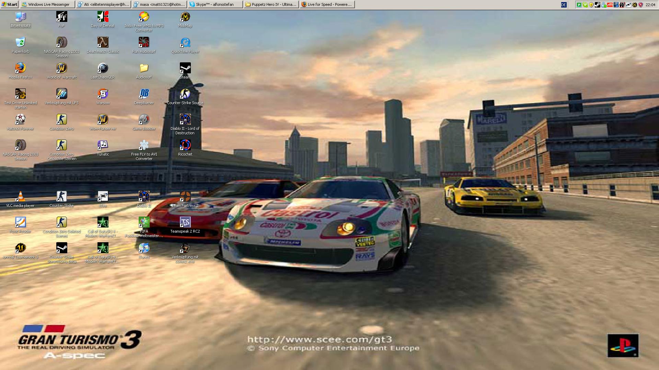659x370 pixels.
Task: Open the Papierkorb recycle bin
Action: (x=21, y=42)
